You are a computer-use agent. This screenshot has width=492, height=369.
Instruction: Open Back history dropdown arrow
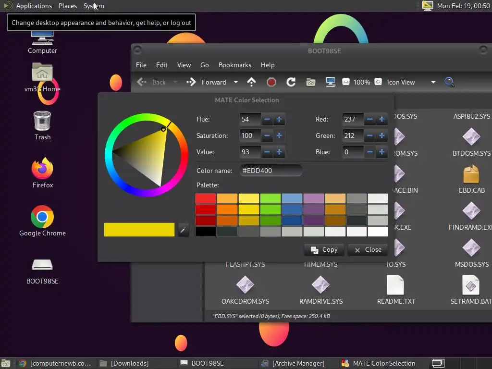point(175,82)
